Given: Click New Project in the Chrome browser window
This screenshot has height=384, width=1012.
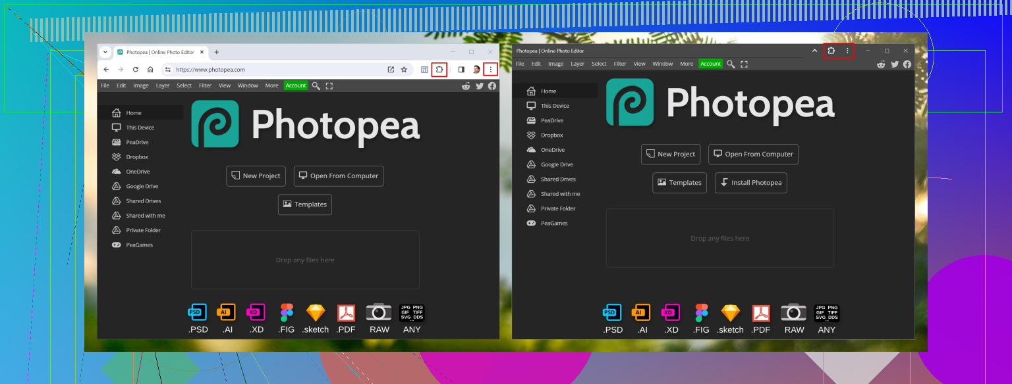Looking at the screenshot, I should tap(256, 176).
